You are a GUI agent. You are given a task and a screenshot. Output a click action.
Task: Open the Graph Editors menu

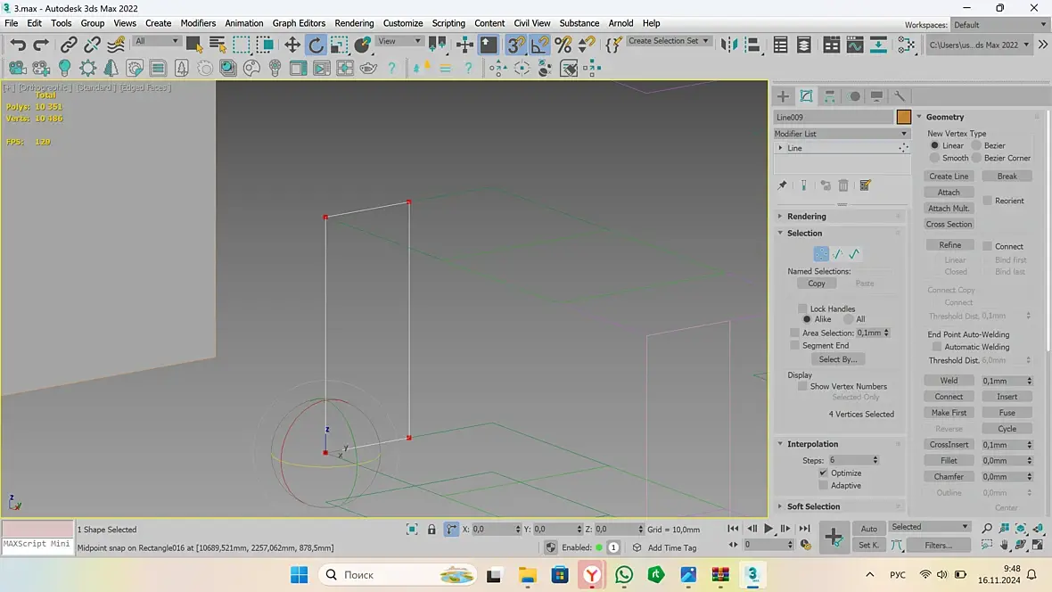(298, 23)
